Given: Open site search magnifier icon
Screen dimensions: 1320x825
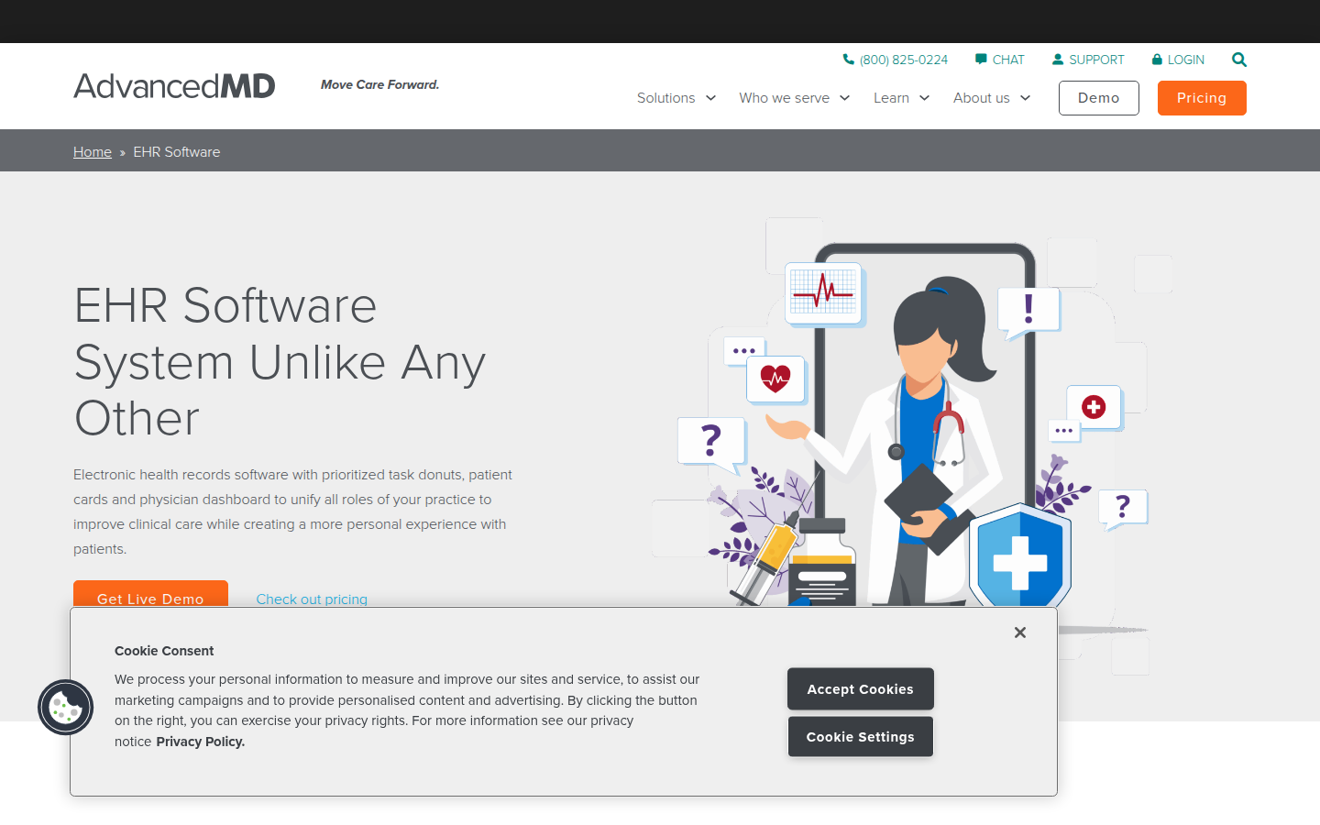Looking at the screenshot, I should (1239, 60).
